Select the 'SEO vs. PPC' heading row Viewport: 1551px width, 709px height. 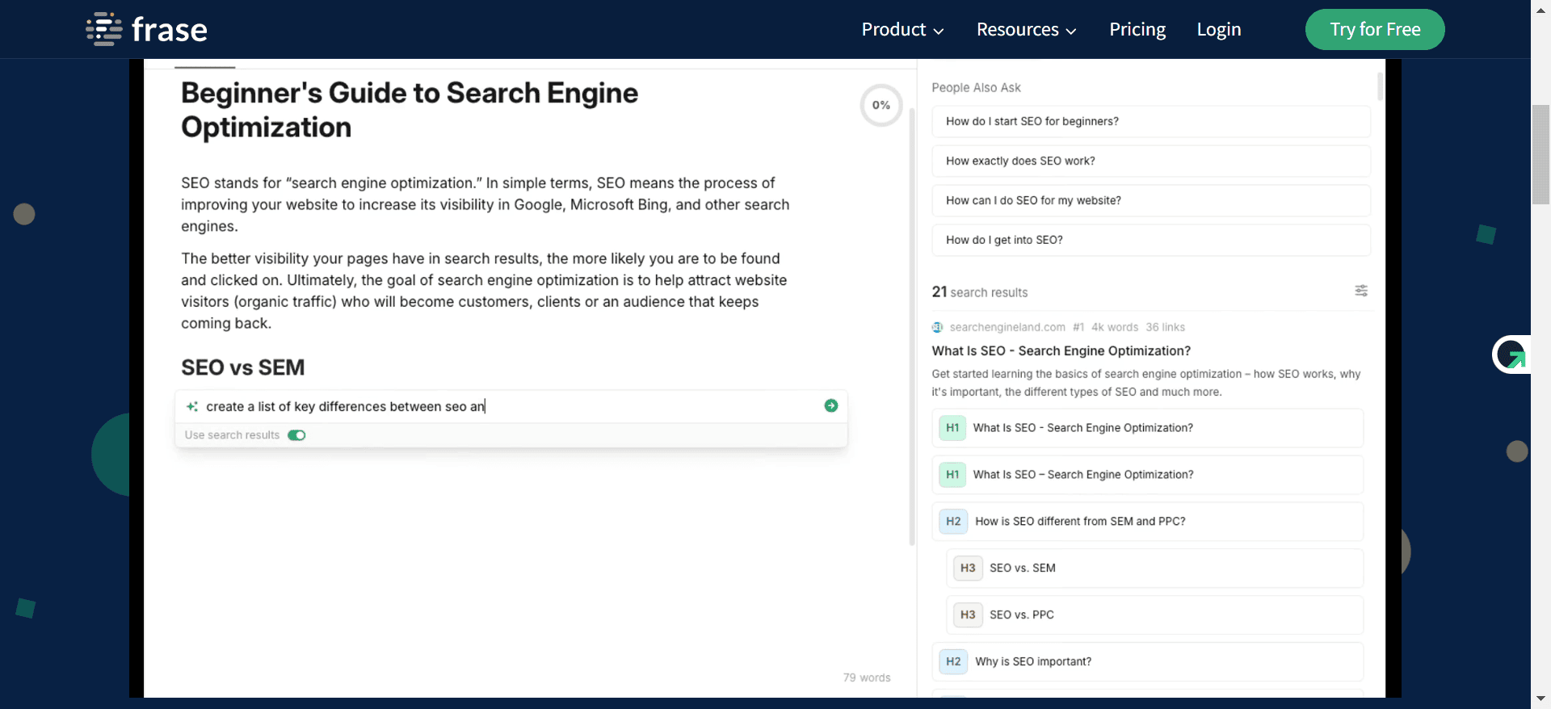(1155, 615)
